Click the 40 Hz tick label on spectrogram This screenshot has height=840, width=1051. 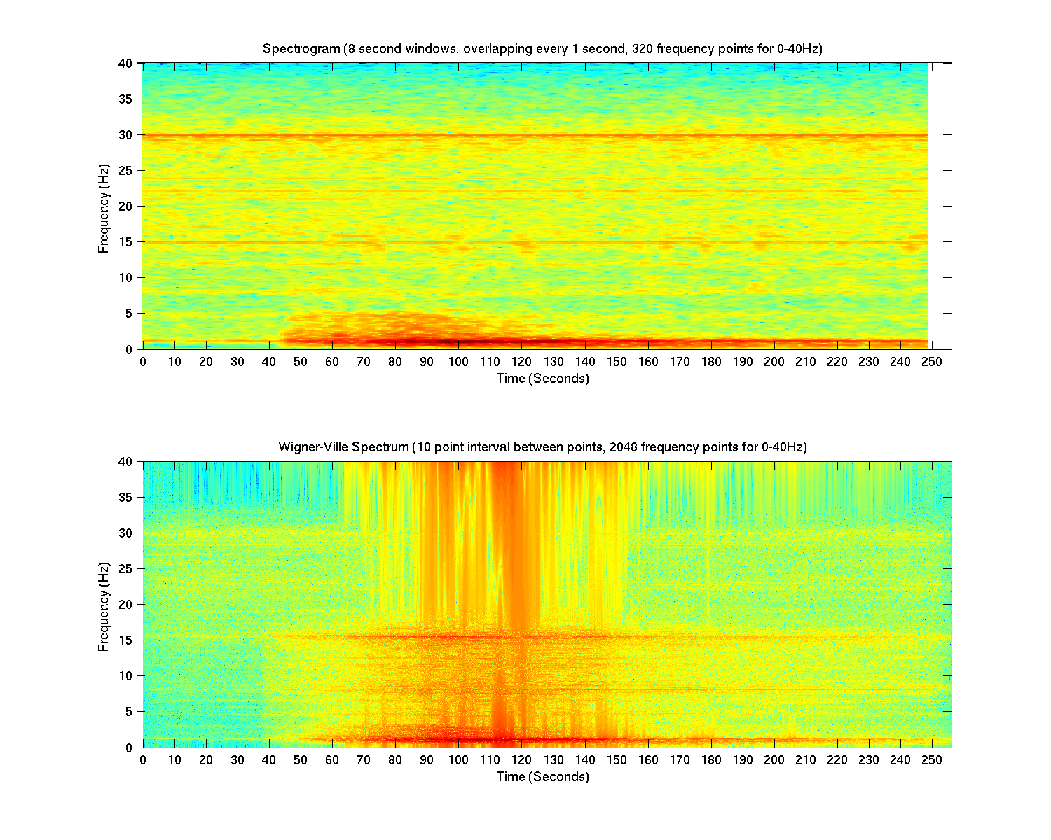pos(125,64)
